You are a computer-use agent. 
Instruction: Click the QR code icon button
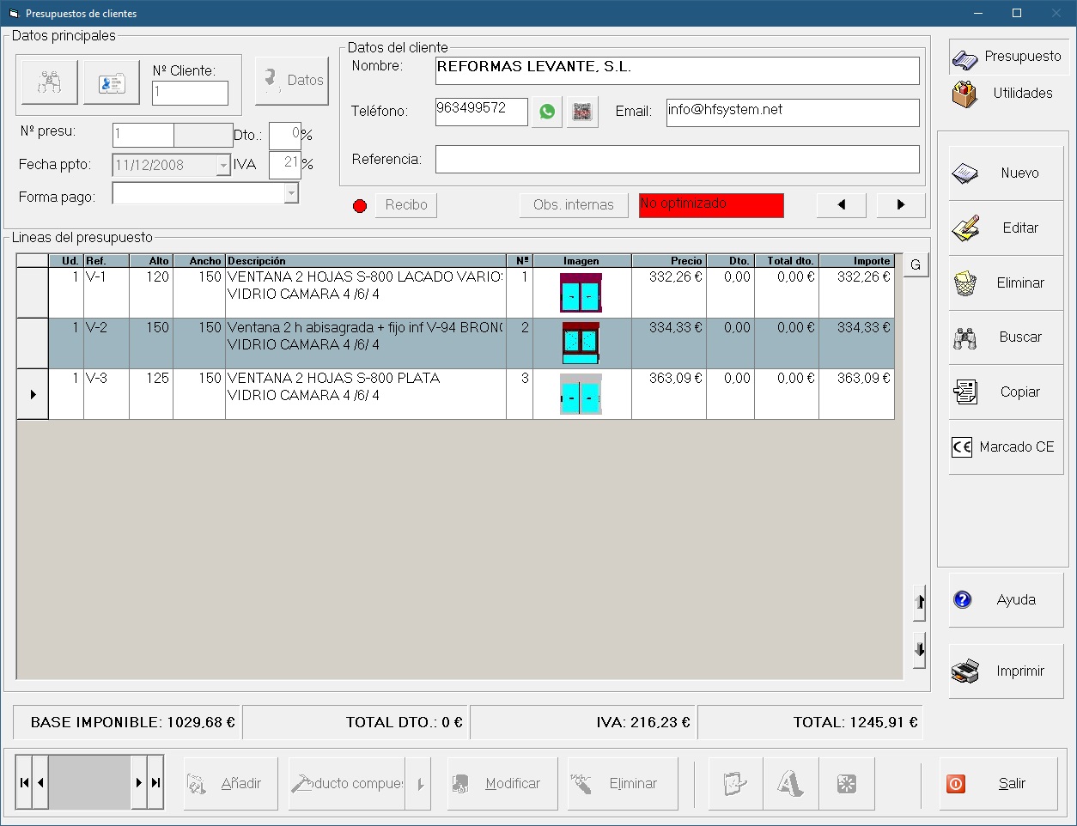pyautogui.click(x=582, y=112)
